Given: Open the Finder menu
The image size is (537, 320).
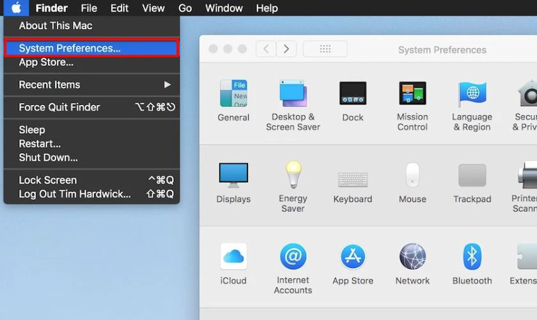Looking at the screenshot, I should click(52, 8).
